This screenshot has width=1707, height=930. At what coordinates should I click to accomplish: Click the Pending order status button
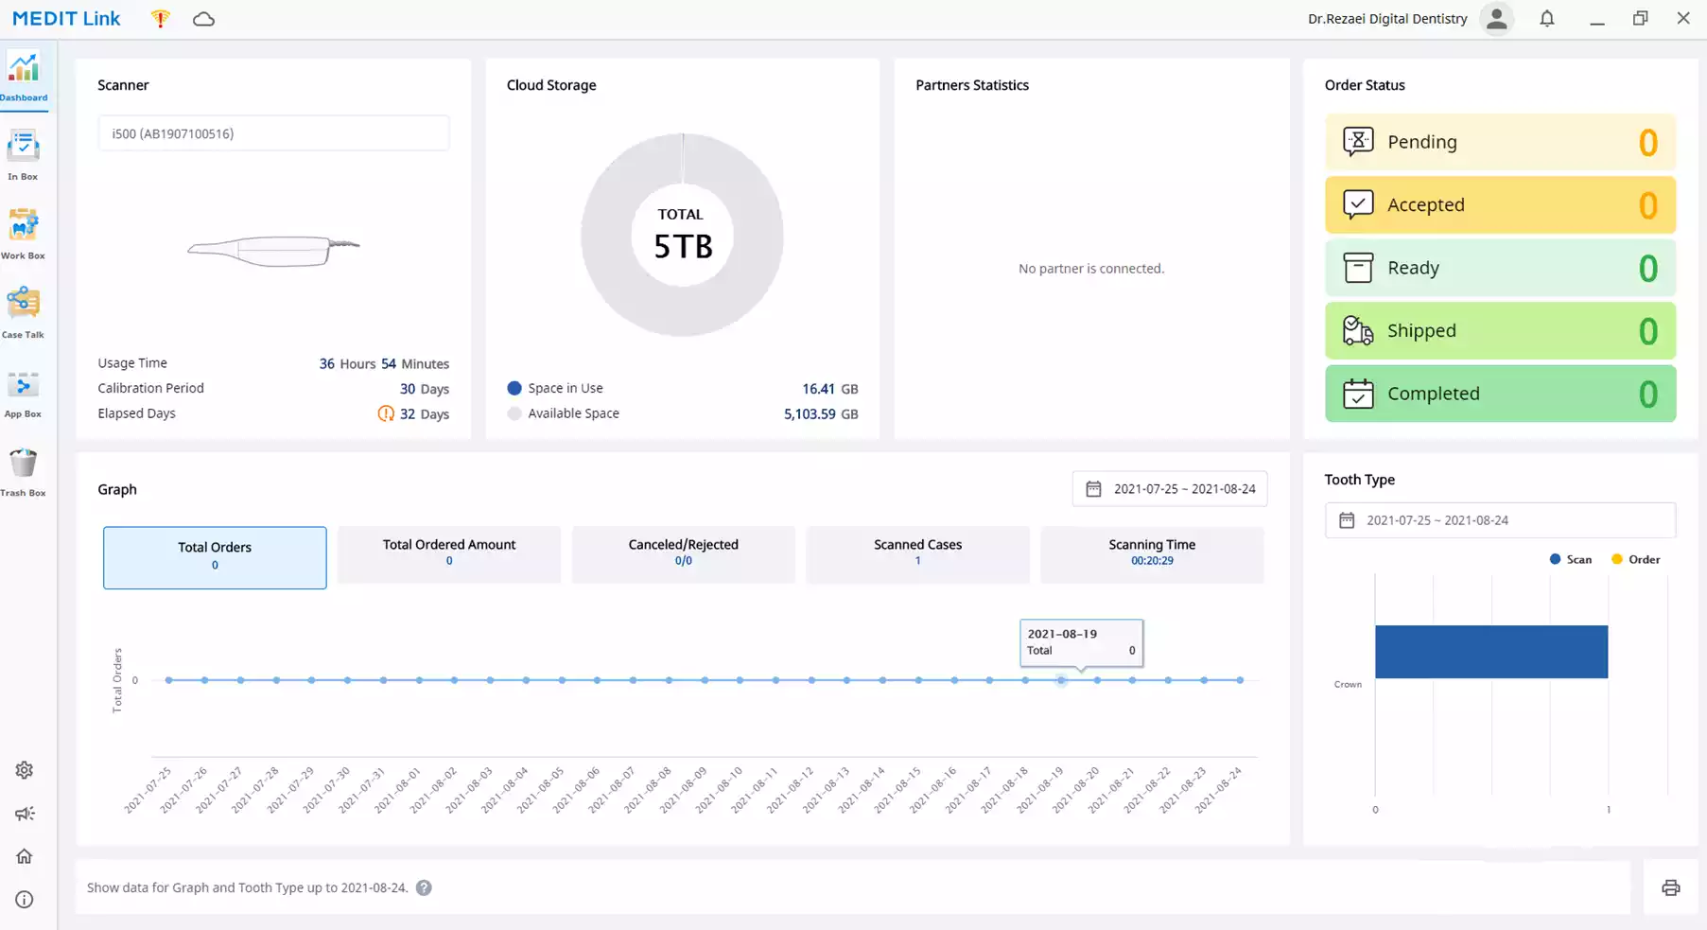(1500, 142)
